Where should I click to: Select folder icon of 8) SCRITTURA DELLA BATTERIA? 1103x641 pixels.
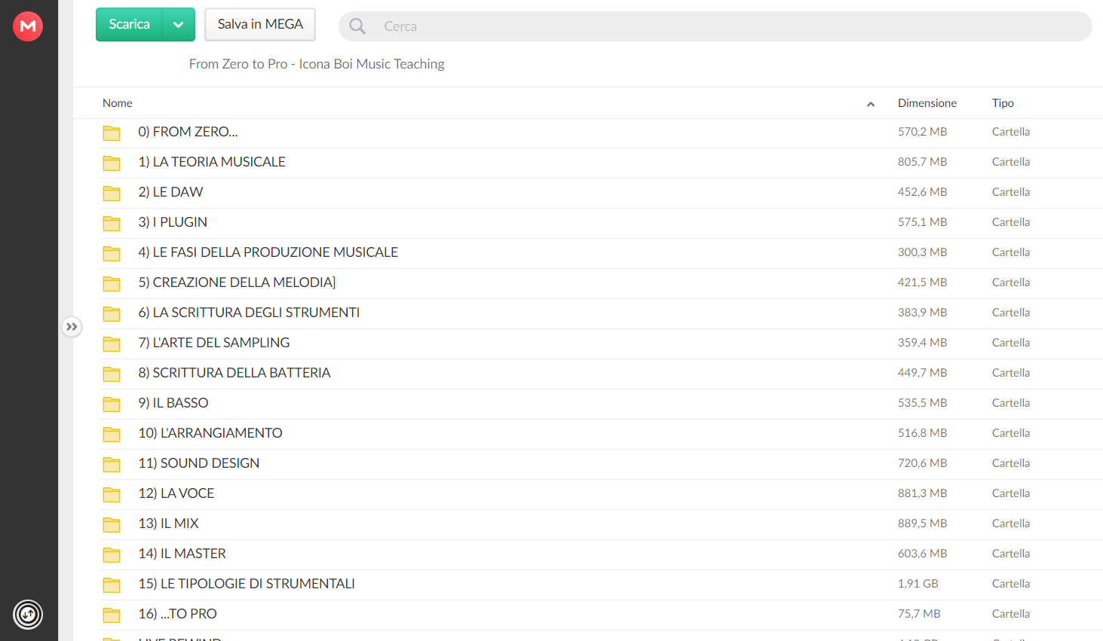[112, 374]
